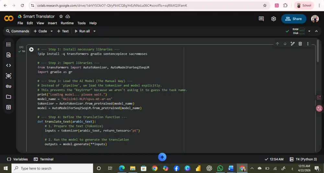Open the Files folder panel
The height and width of the screenshot is (173, 324).
[x=8, y=97]
